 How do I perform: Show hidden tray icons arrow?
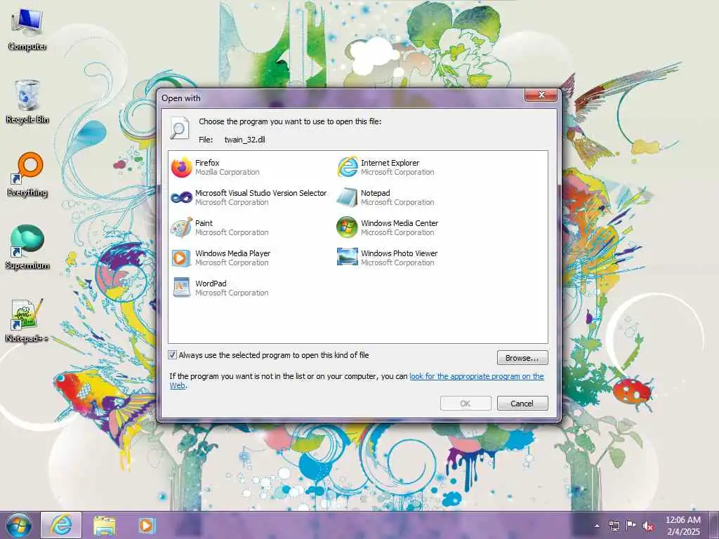coord(597,526)
